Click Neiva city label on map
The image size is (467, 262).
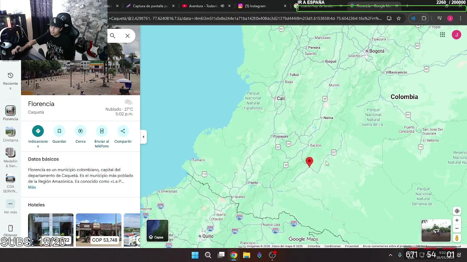point(328,118)
